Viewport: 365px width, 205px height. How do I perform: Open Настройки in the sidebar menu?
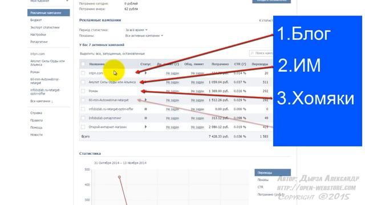(38, 35)
